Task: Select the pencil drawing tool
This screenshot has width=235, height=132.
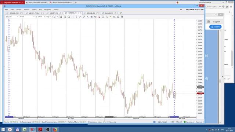Action: tap(84, 17)
